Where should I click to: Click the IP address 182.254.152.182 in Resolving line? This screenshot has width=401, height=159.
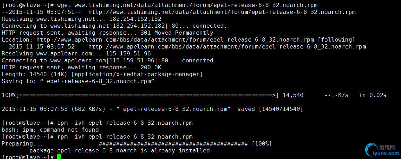(x=135, y=19)
